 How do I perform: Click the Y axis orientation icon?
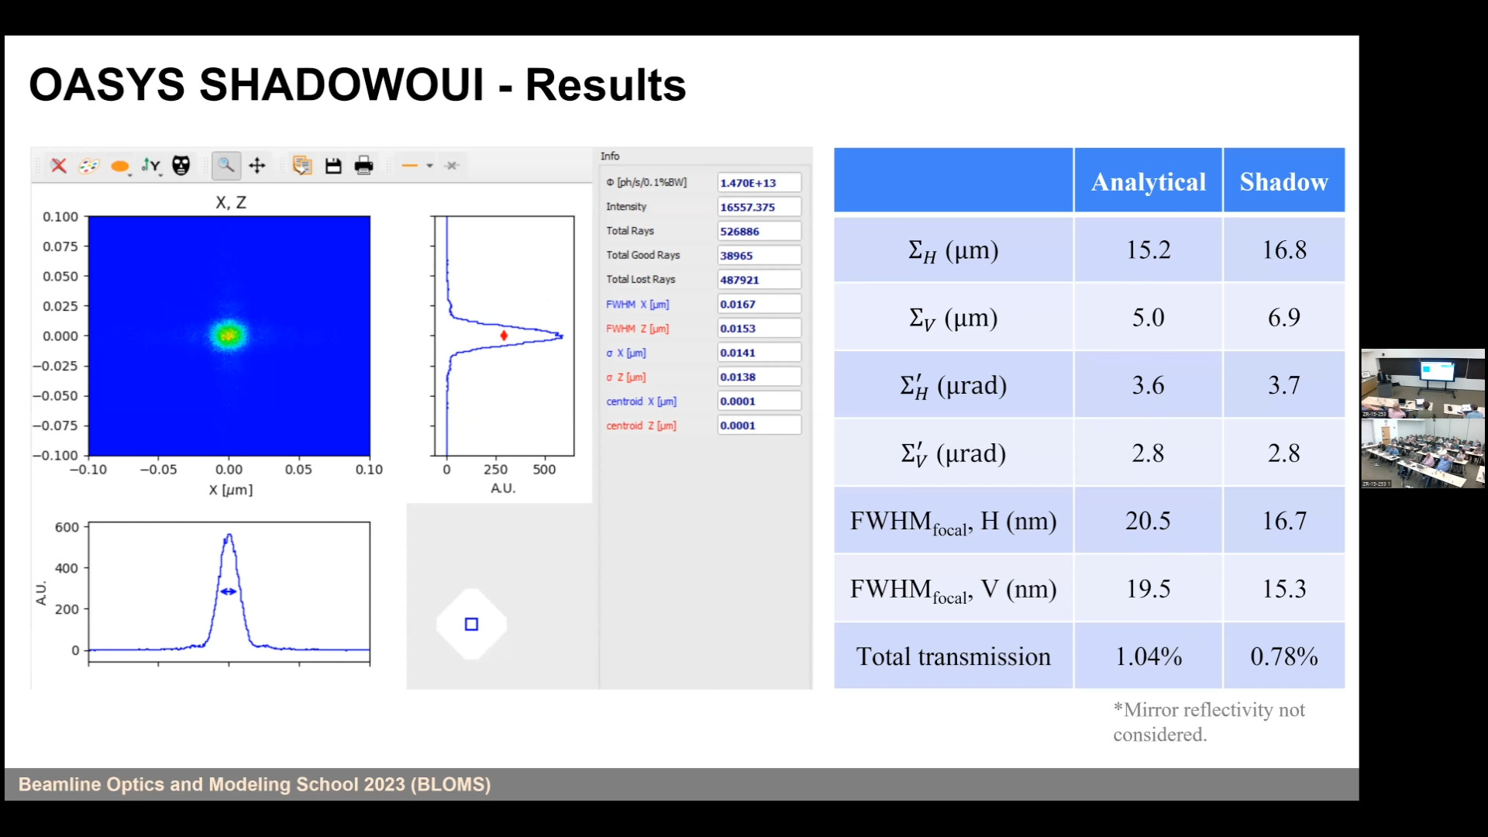point(151,165)
